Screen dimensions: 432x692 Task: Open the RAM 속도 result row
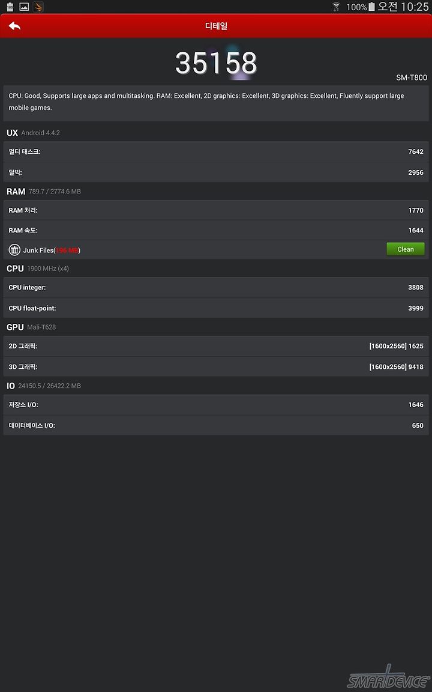coord(216,231)
